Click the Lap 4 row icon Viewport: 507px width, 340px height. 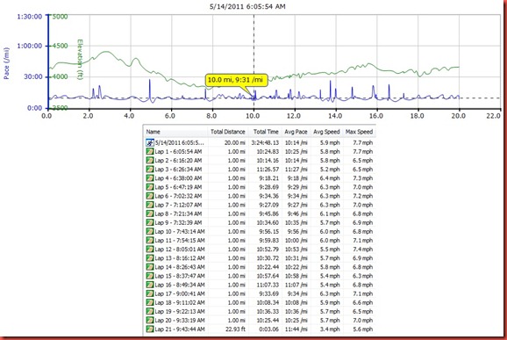coord(150,178)
